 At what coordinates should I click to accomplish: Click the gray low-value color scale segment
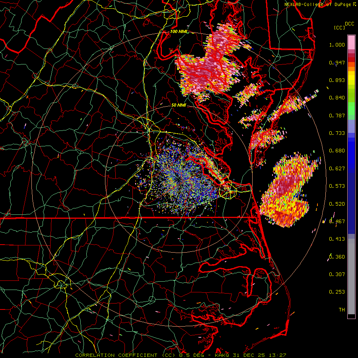pos(351,276)
